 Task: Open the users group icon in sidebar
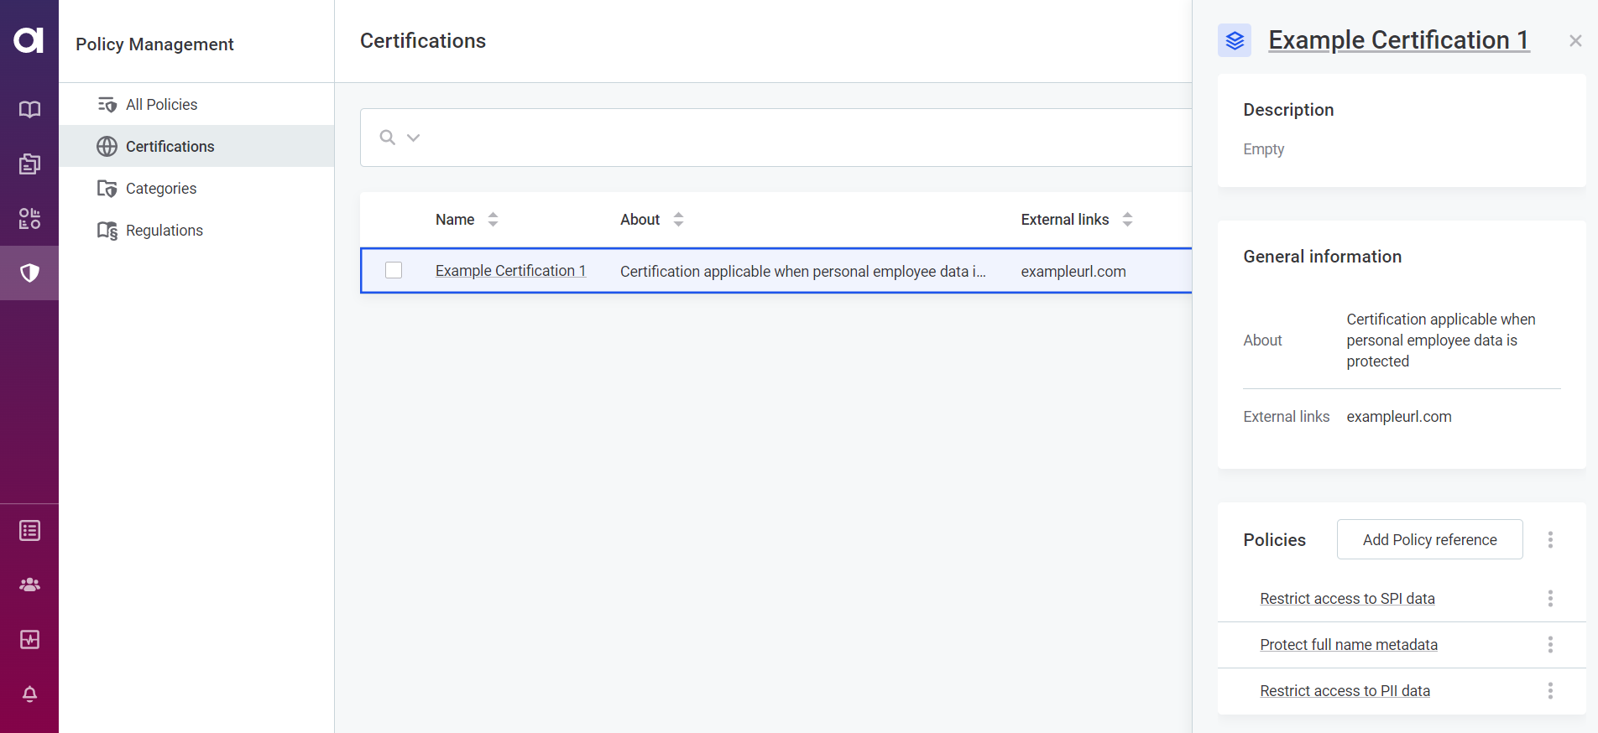29,585
